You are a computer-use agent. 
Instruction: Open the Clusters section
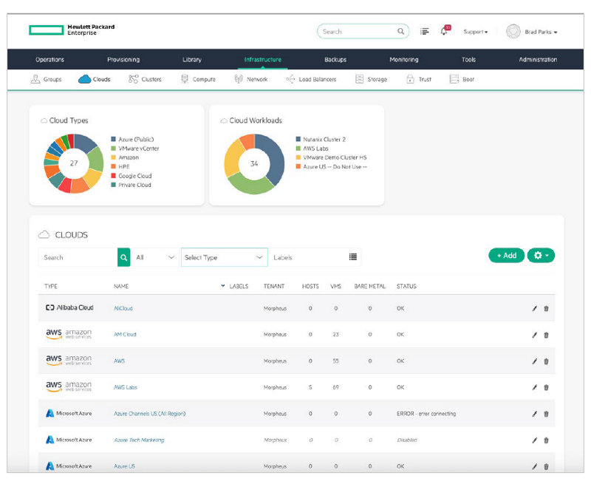click(145, 79)
